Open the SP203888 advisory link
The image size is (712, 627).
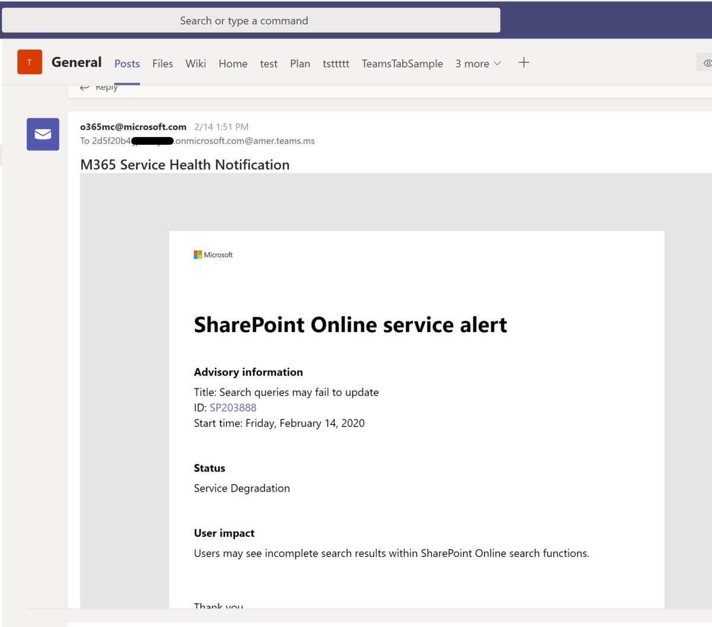233,408
